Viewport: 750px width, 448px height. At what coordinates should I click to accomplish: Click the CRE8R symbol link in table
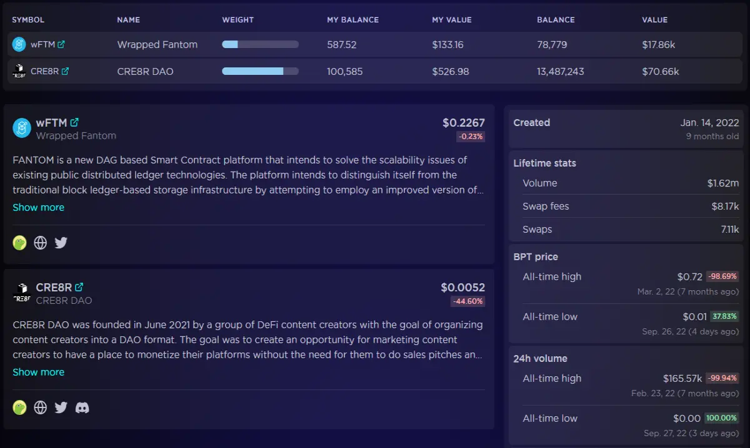pyautogui.click(x=44, y=72)
